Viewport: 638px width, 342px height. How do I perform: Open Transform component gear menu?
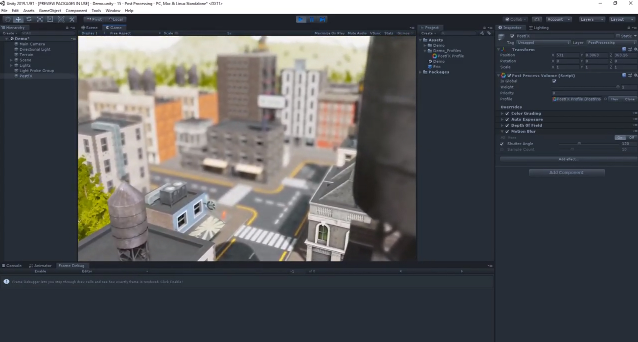[x=635, y=49]
